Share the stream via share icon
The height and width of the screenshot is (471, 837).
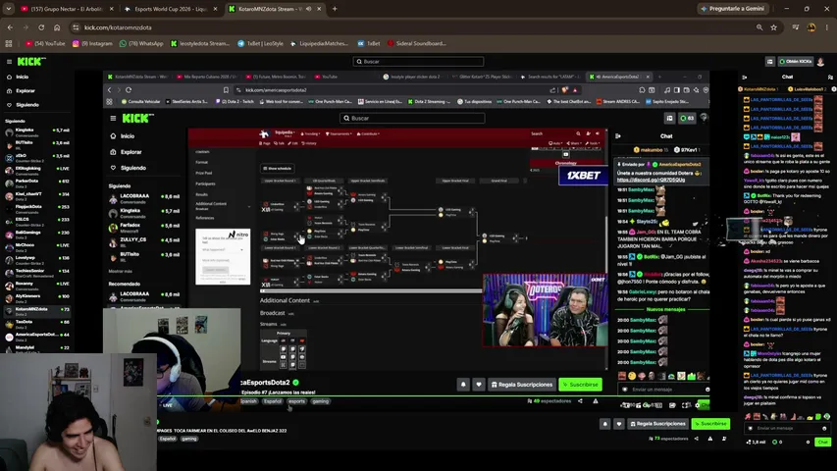pyautogui.click(x=696, y=439)
